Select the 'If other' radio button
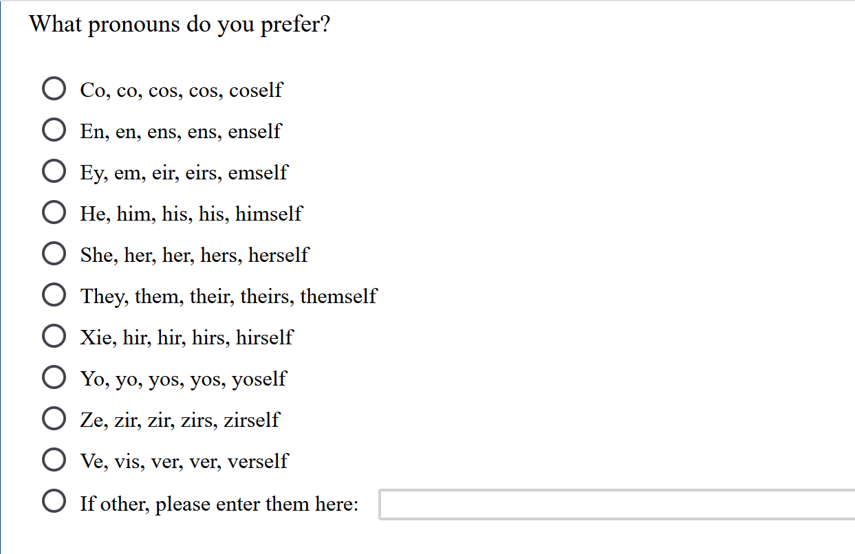The width and height of the screenshot is (855, 554). coord(54,502)
